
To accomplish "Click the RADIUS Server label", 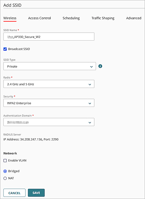I will (x=12, y=134).
